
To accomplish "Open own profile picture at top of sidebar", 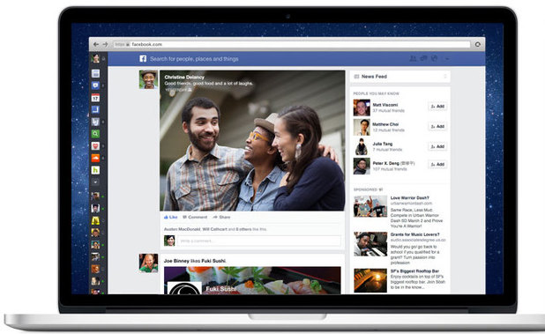I will (95, 58).
